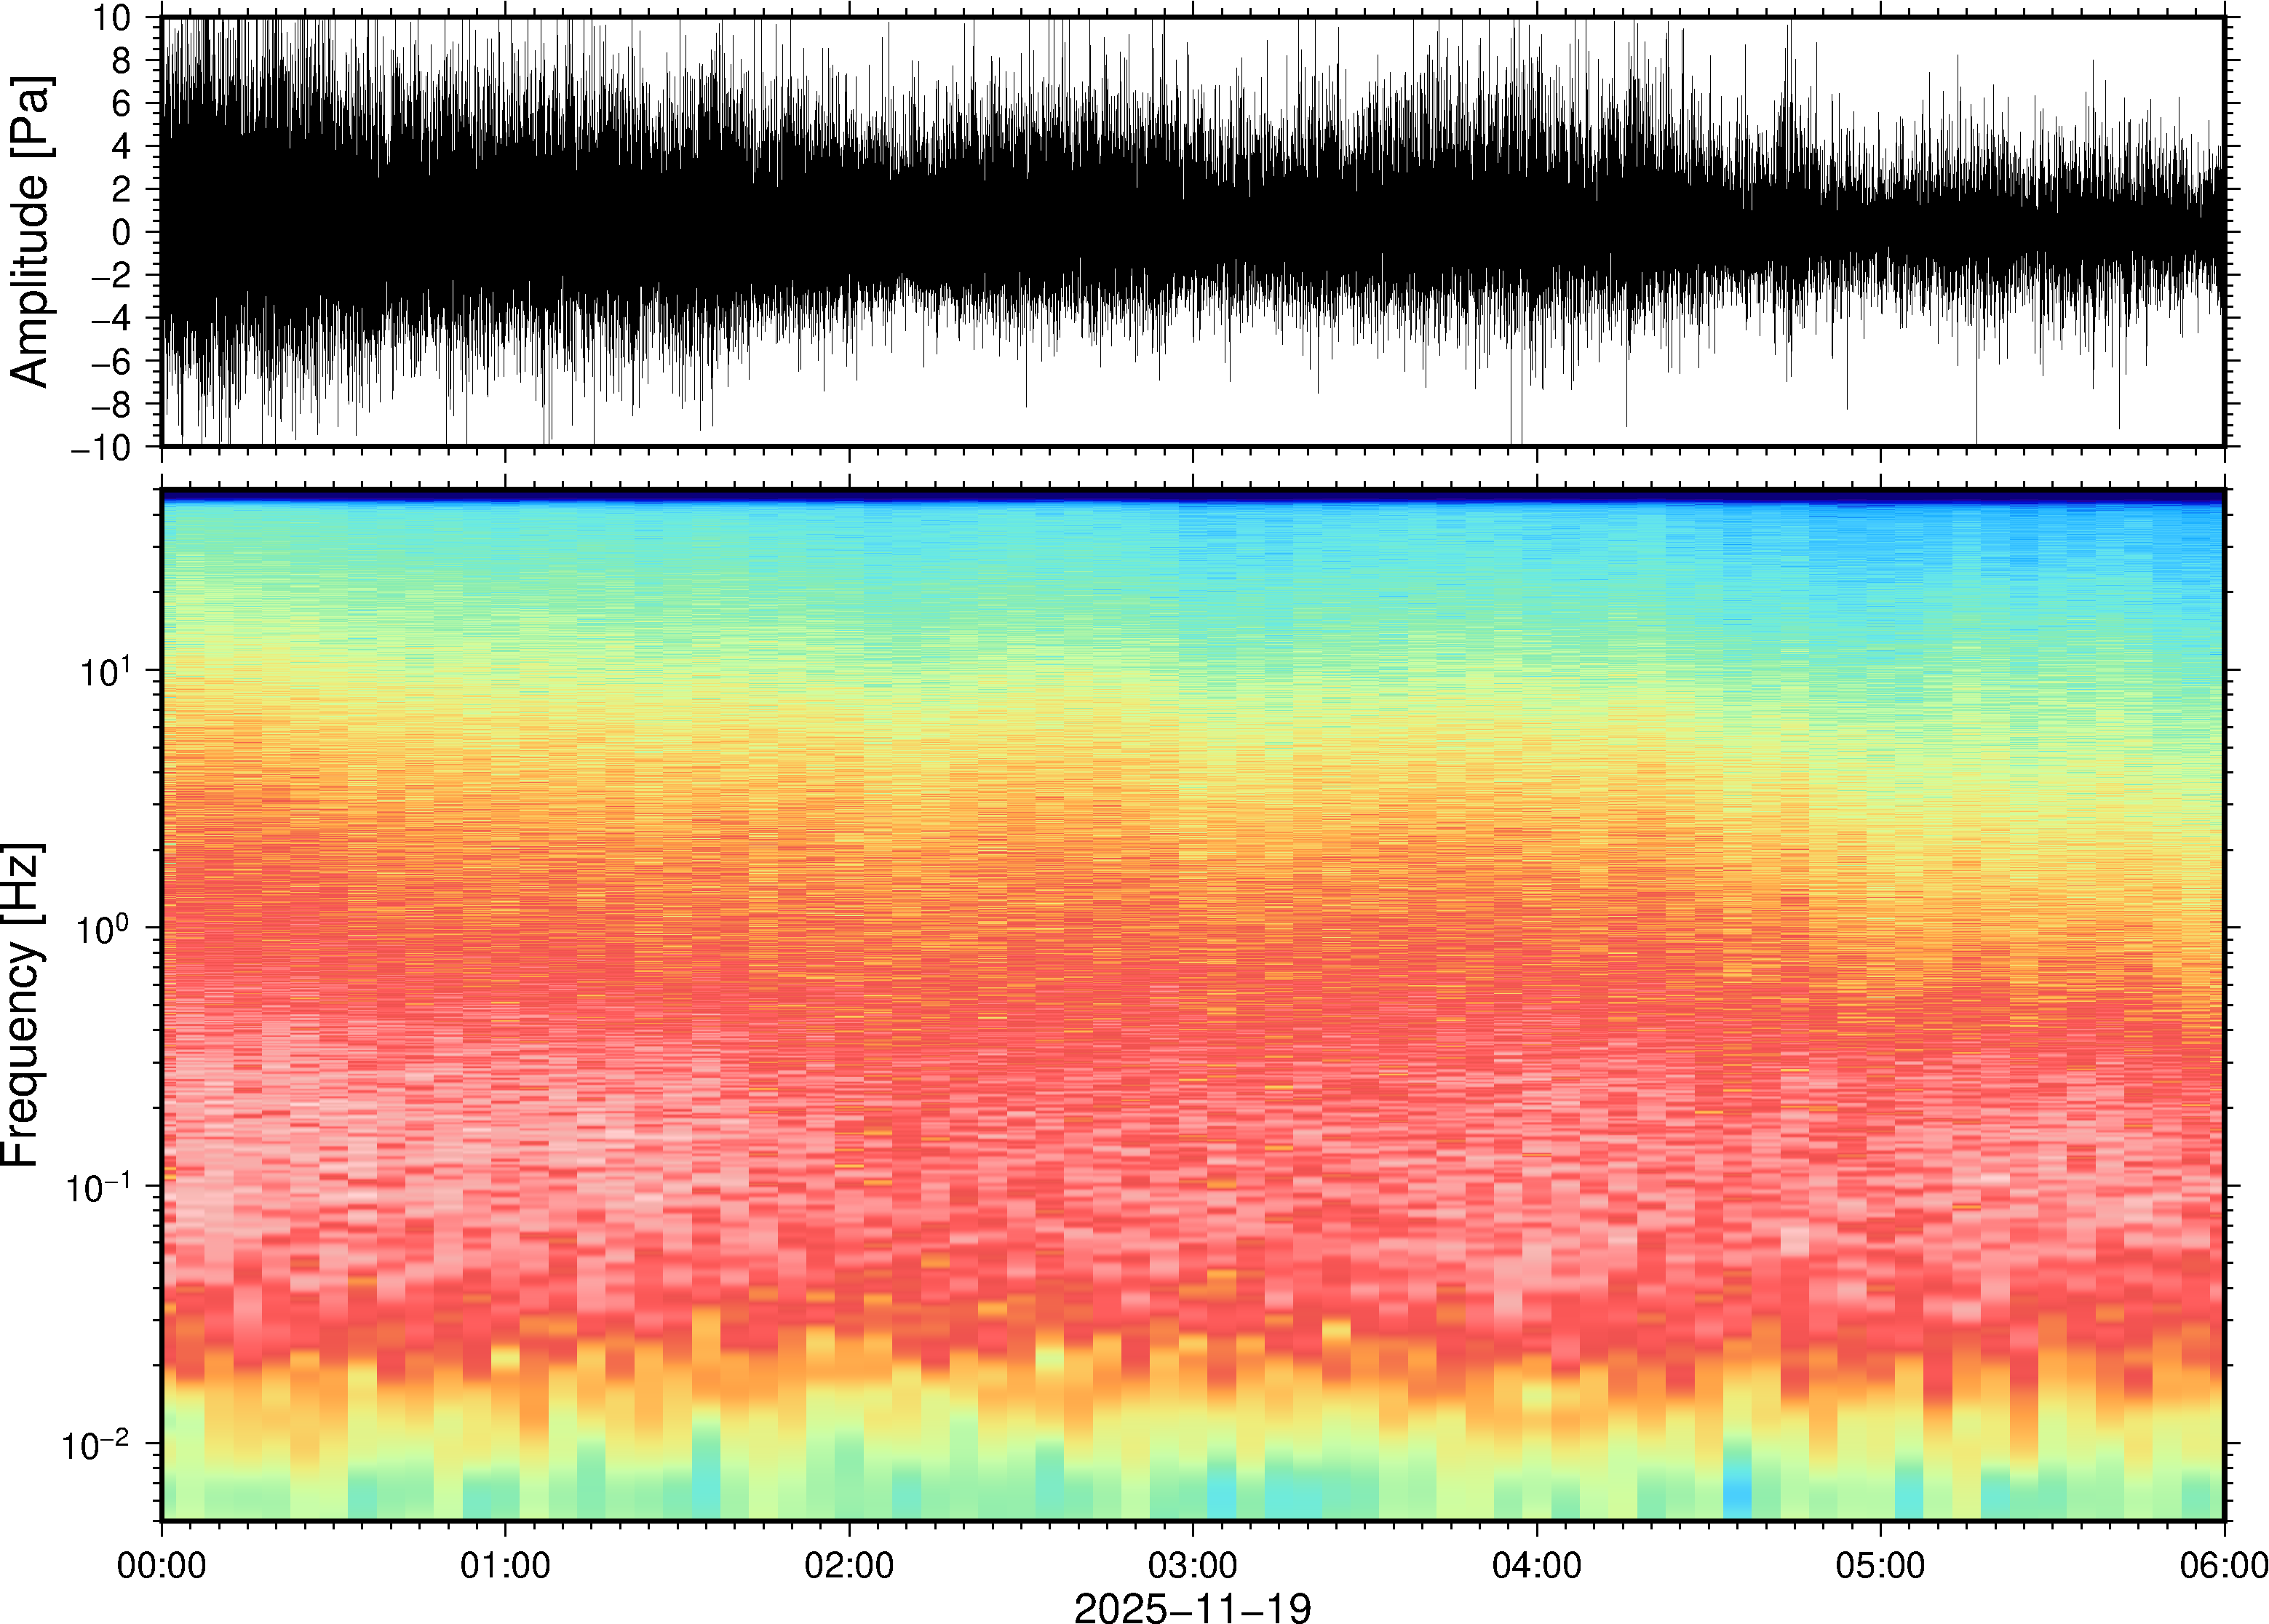Click the 00:00 start time label
This screenshot has width=2269, height=1624.
pyautogui.click(x=162, y=1565)
